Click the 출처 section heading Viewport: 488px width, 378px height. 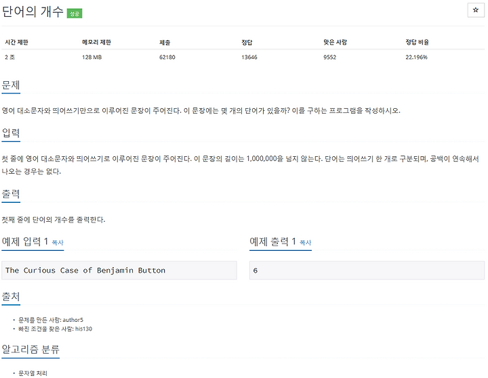pos(11,296)
